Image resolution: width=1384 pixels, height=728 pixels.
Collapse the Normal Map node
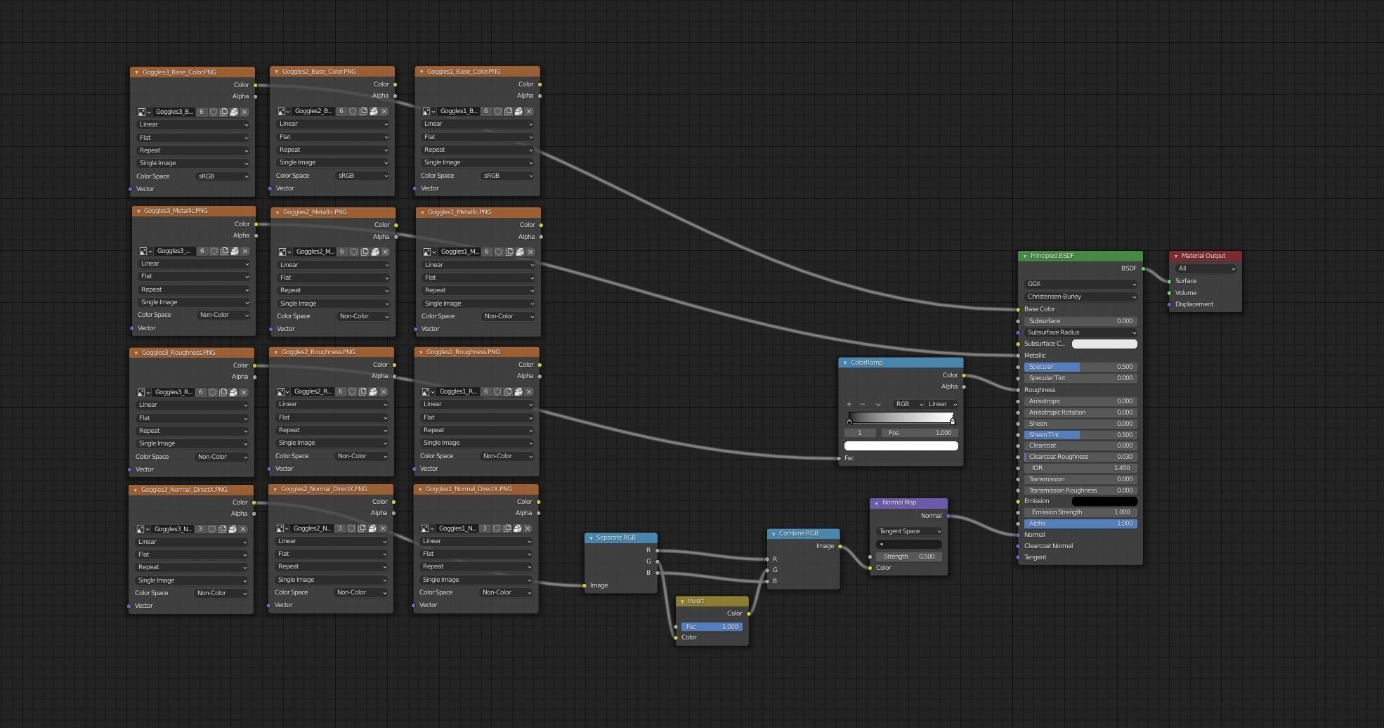(x=877, y=502)
